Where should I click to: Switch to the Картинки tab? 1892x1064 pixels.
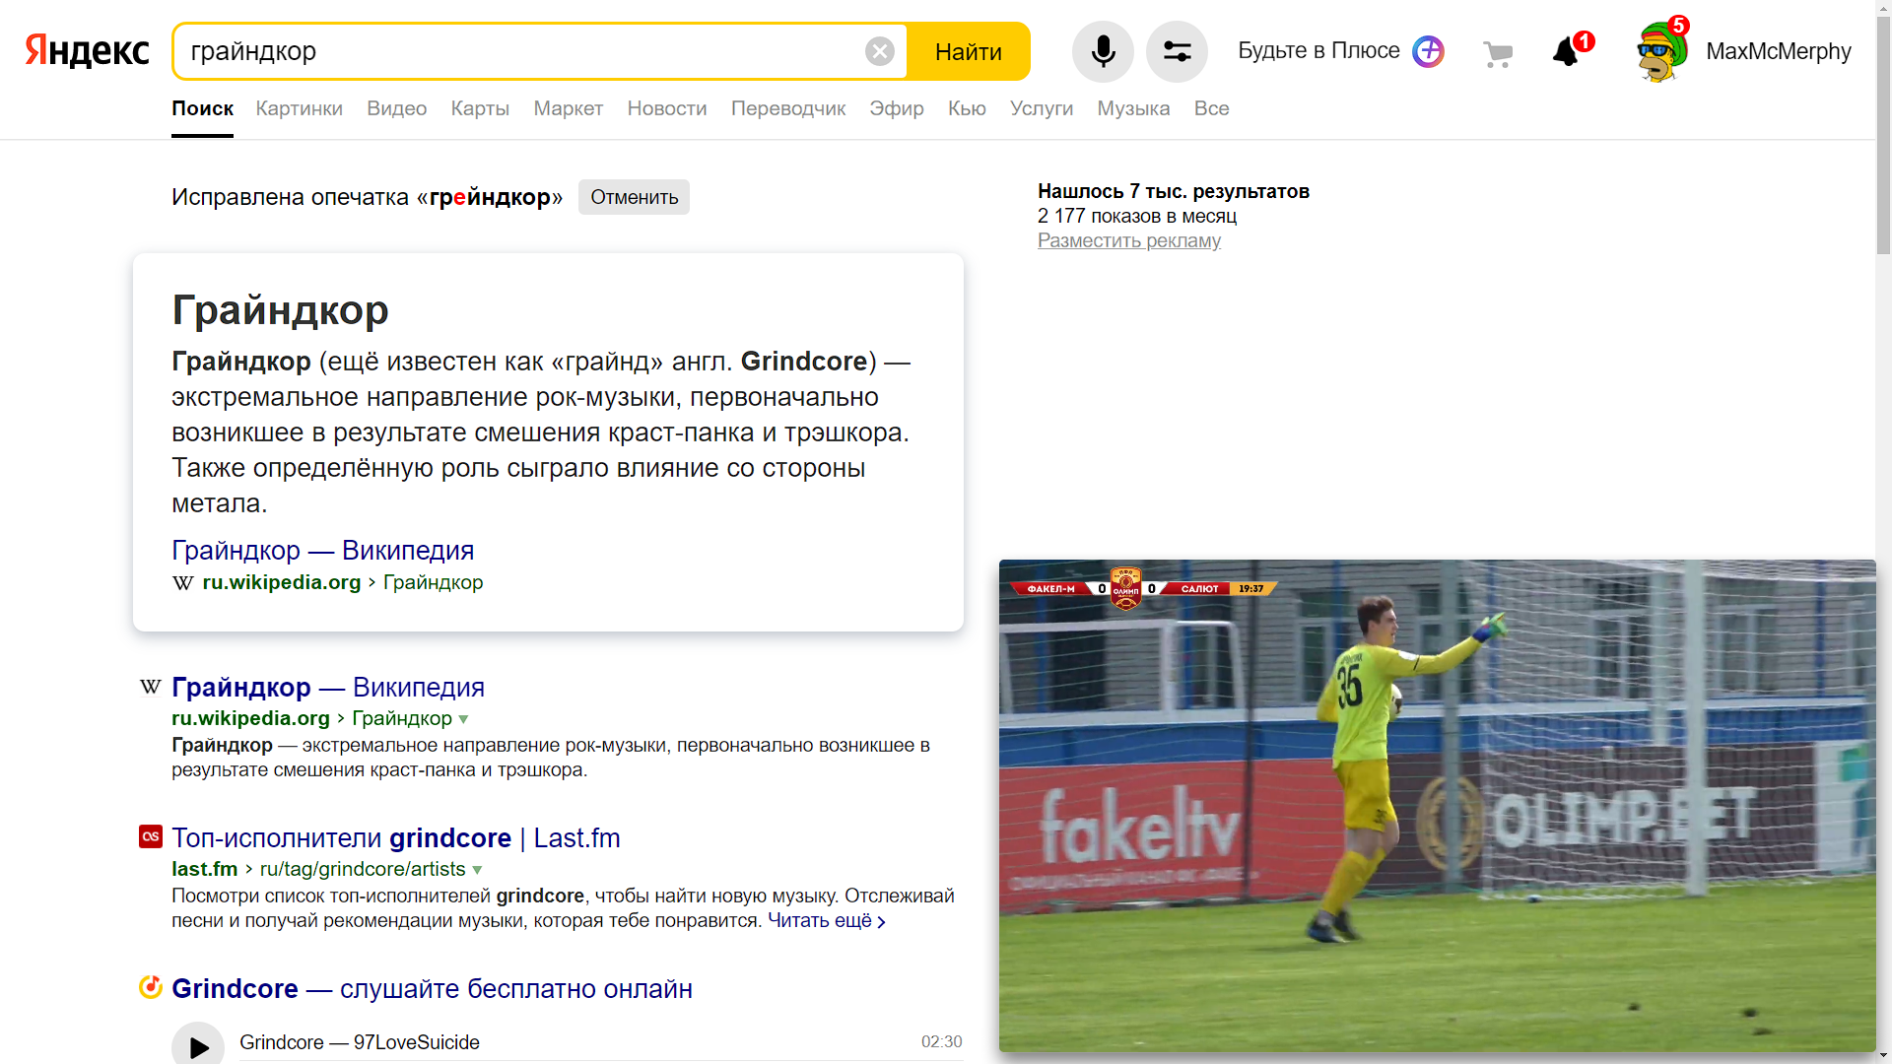click(x=299, y=108)
